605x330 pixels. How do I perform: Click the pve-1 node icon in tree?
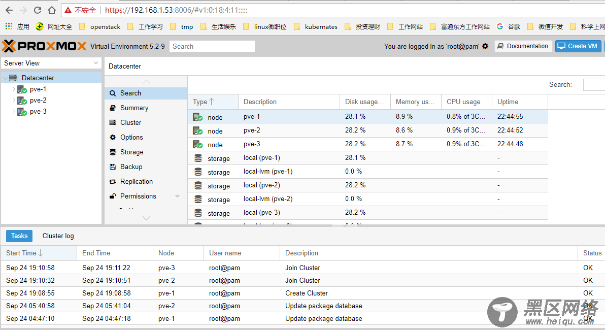click(22, 89)
